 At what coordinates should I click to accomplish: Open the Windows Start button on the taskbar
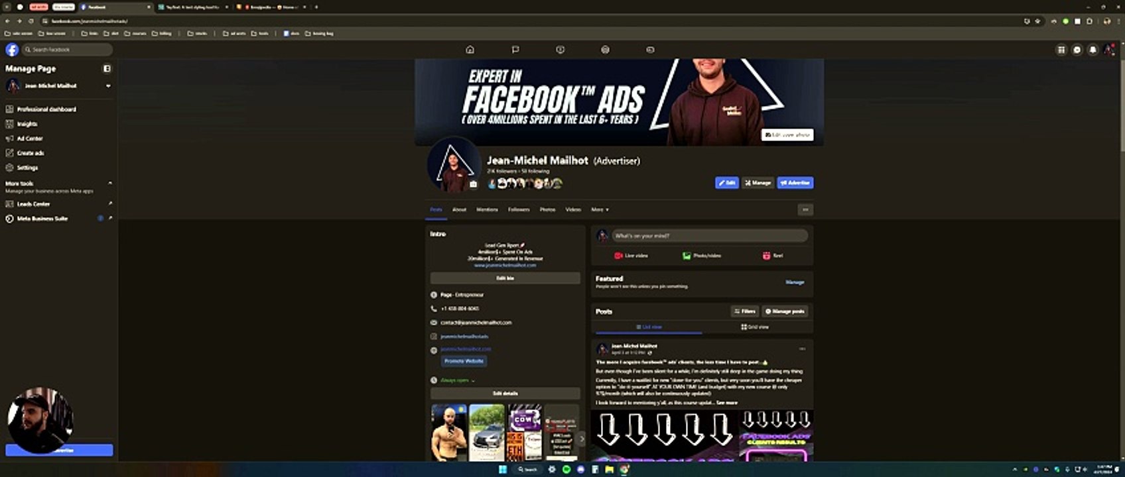pyautogui.click(x=503, y=469)
